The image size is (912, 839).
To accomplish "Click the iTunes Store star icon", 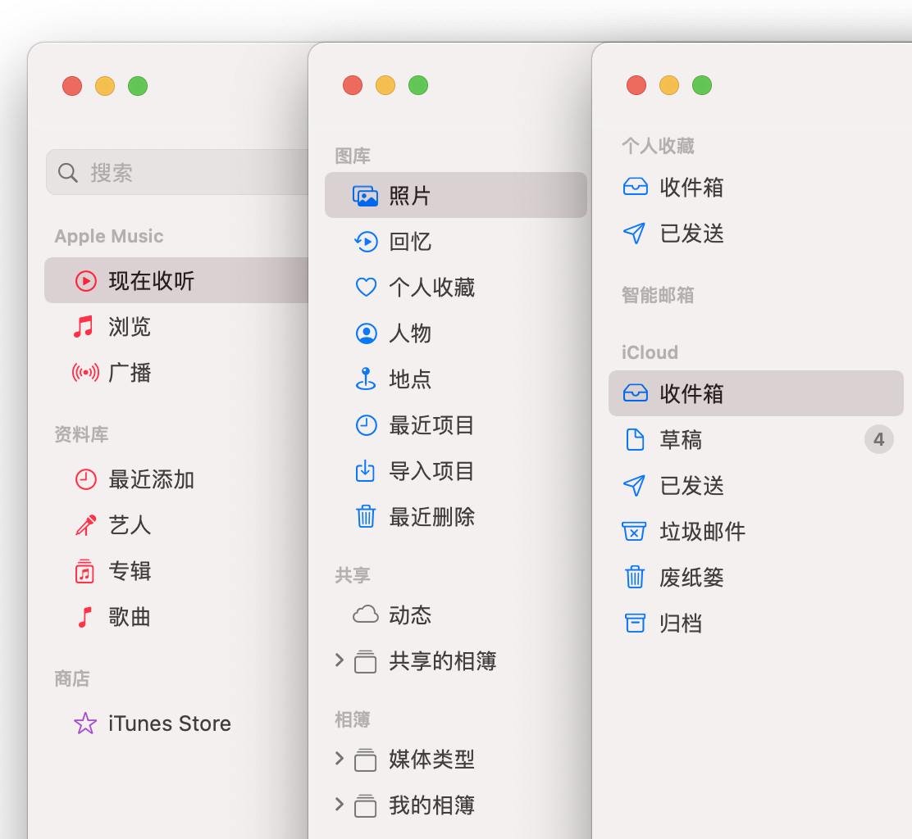I will click(x=85, y=723).
